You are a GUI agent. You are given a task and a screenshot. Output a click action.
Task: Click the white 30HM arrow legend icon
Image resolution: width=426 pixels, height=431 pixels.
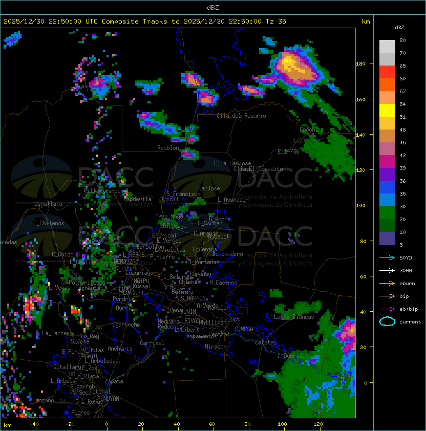pyautogui.click(x=387, y=271)
